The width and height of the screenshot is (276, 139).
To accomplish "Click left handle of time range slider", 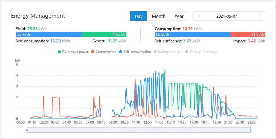I will (x=27, y=130).
